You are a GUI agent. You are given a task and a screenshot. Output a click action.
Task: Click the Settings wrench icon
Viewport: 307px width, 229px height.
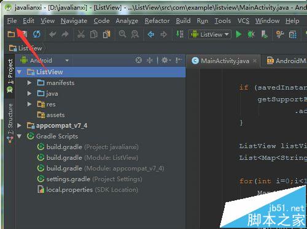point(280,34)
